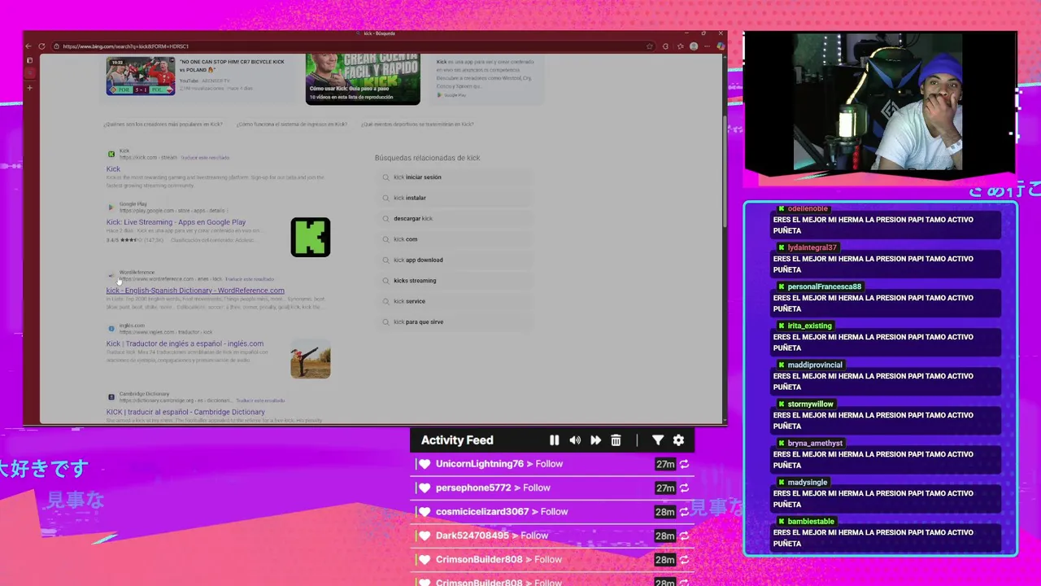Viewport: 1041px width, 586px height.
Task: Click chat username personalFrancesca88
Action: coord(824,286)
